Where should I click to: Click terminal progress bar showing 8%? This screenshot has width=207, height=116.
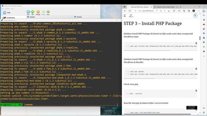point(59,105)
